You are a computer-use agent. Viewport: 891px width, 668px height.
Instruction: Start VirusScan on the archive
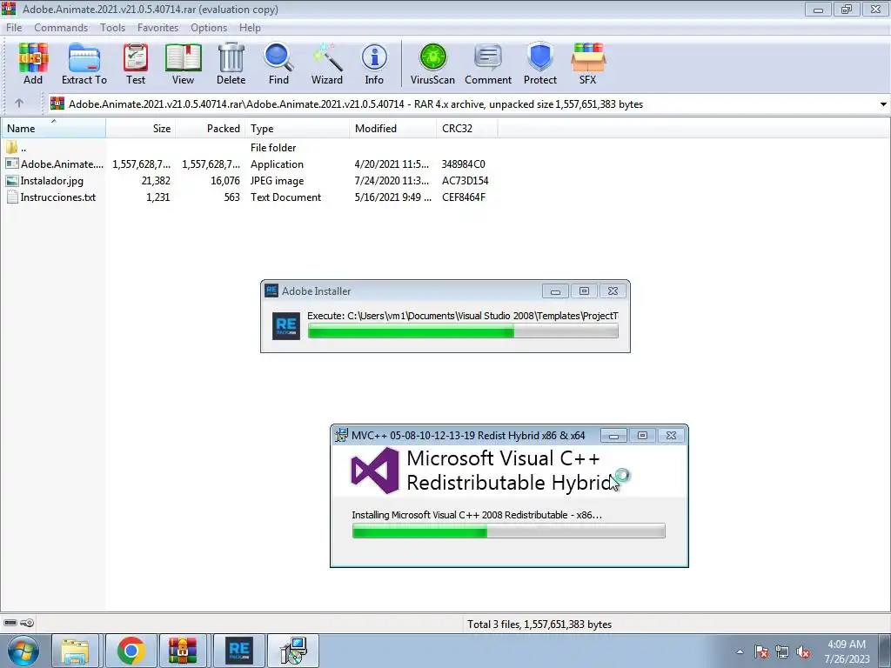tap(432, 63)
